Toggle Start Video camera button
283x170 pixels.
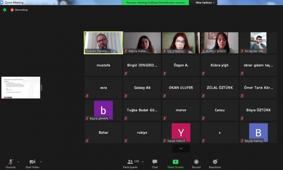click(x=32, y=162)
